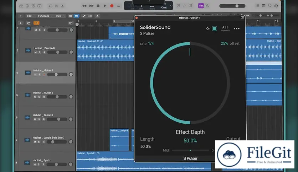Image resolution: width=298 pixels, height=172 pixels.
Task: Click the Habitat _ Synth track icon
Action: pos(27,162)
